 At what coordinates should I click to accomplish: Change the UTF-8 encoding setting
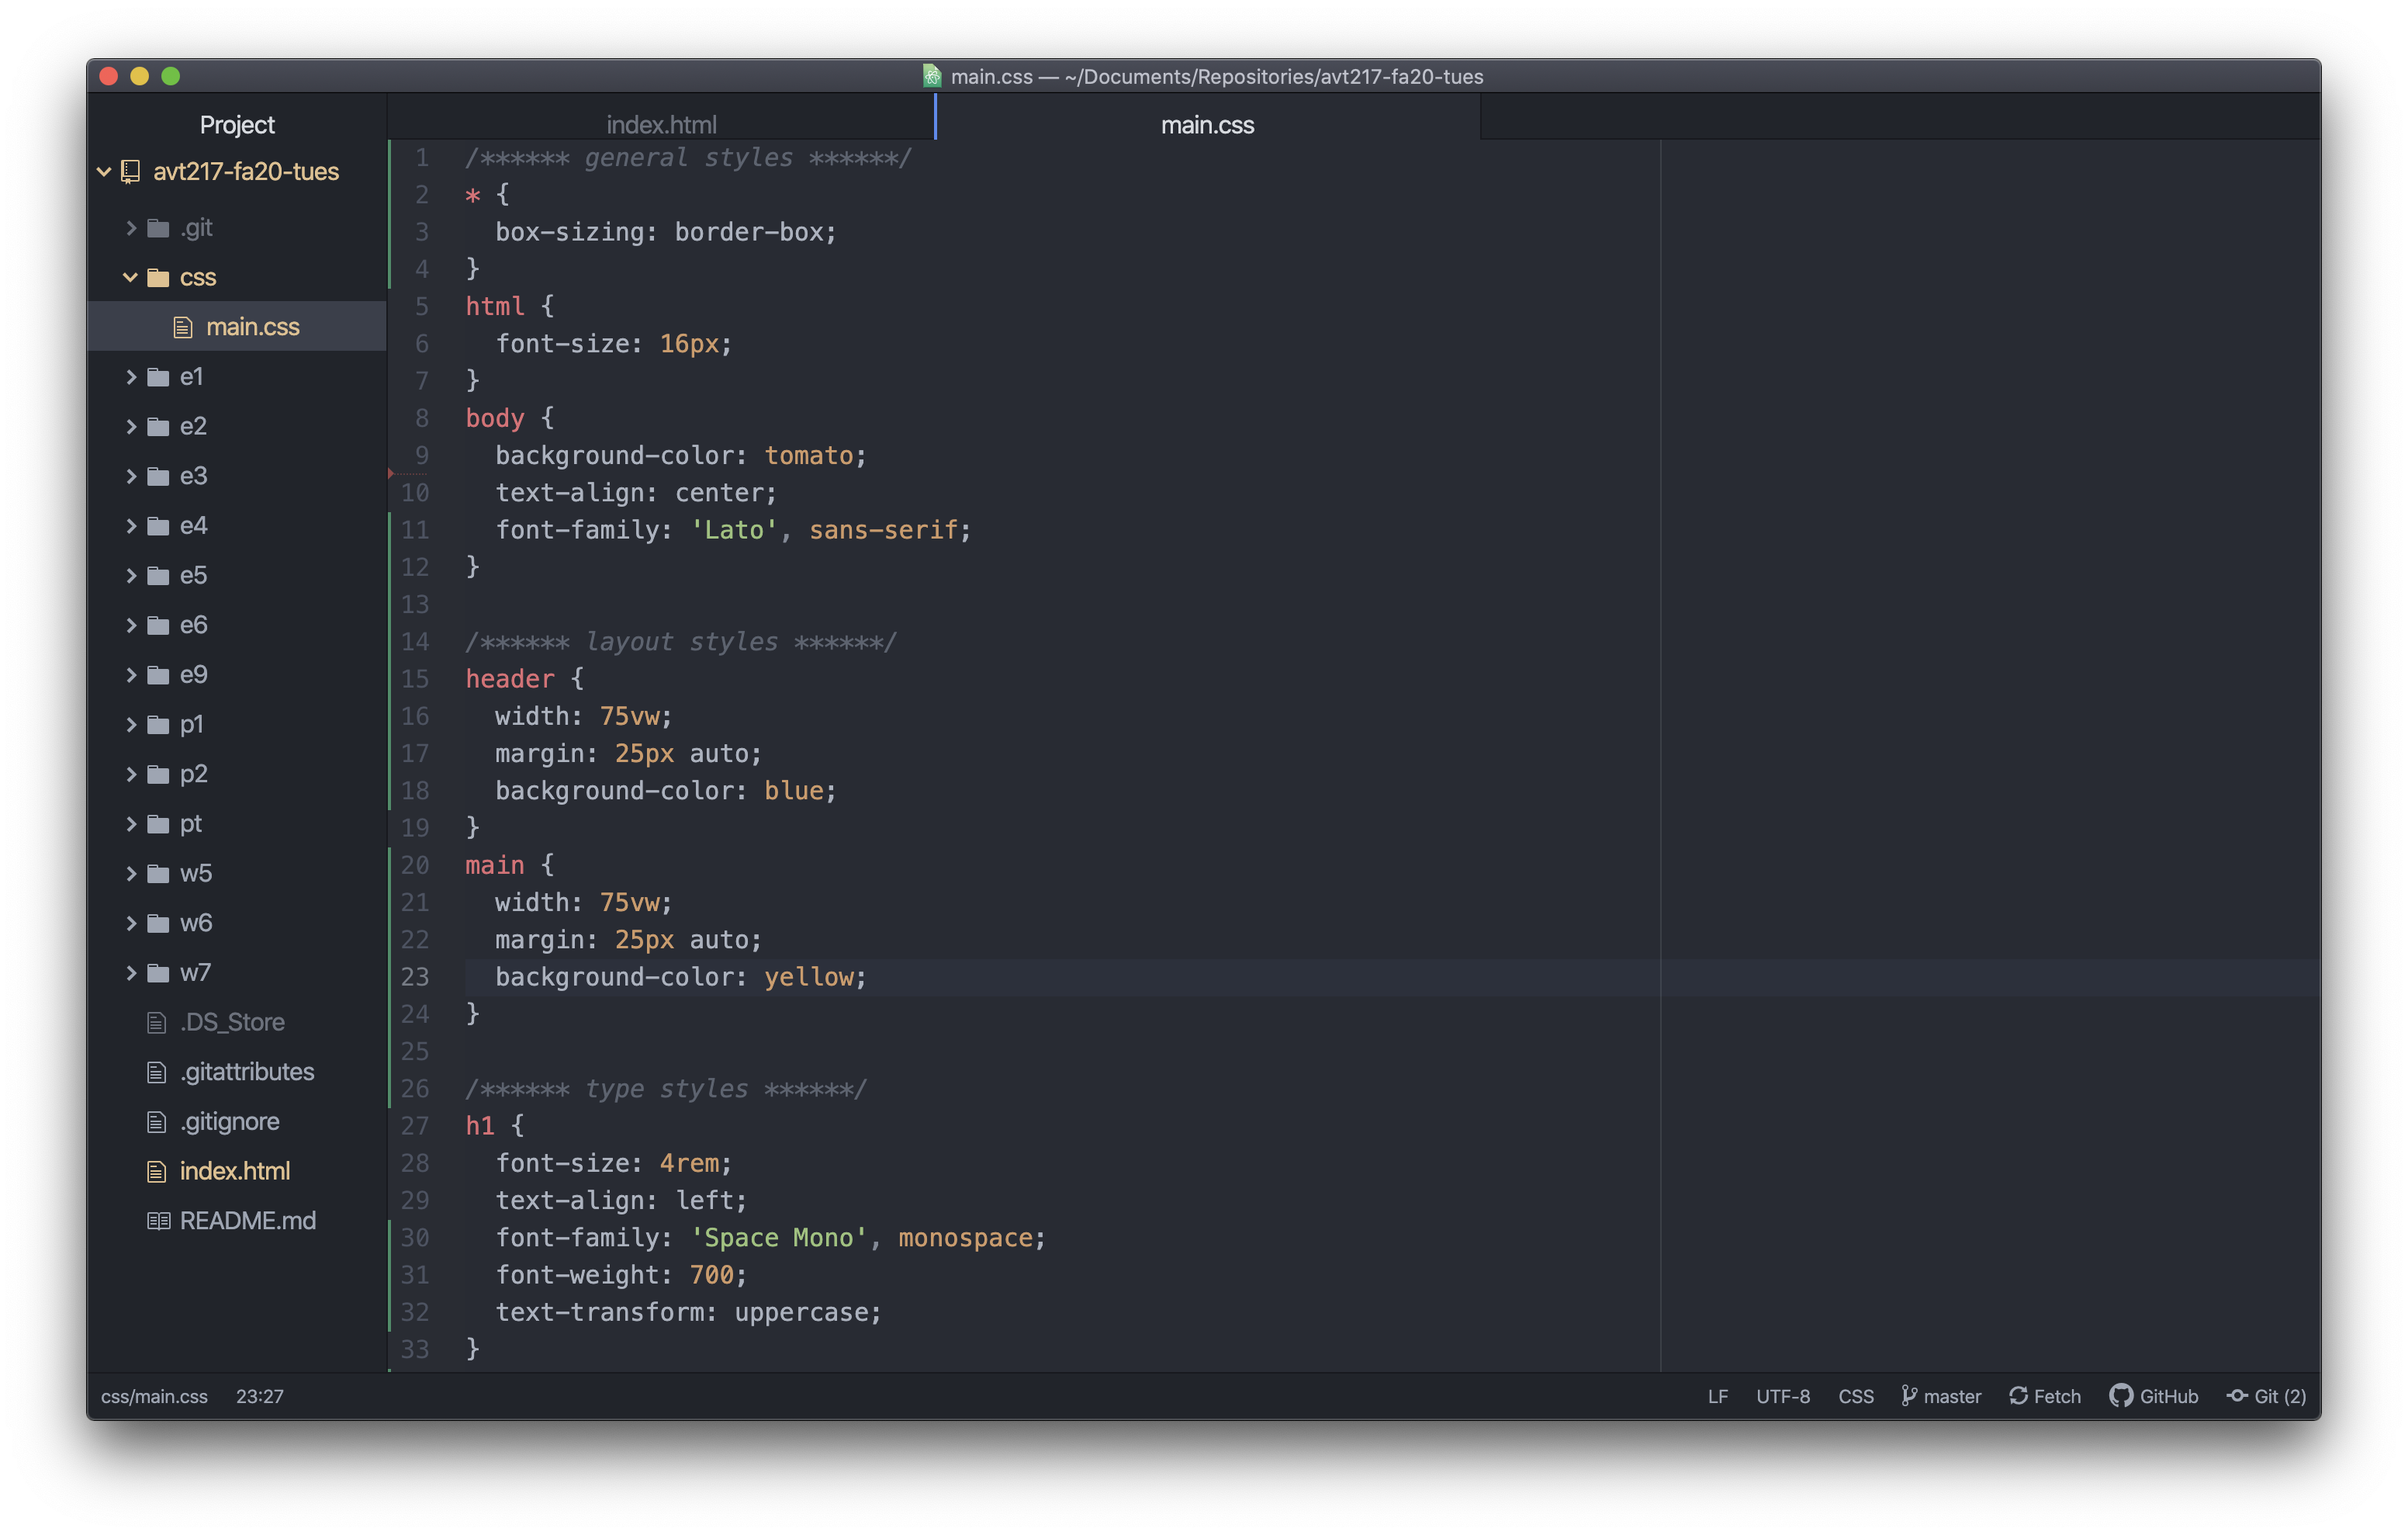click(x=1783, y=1396)
